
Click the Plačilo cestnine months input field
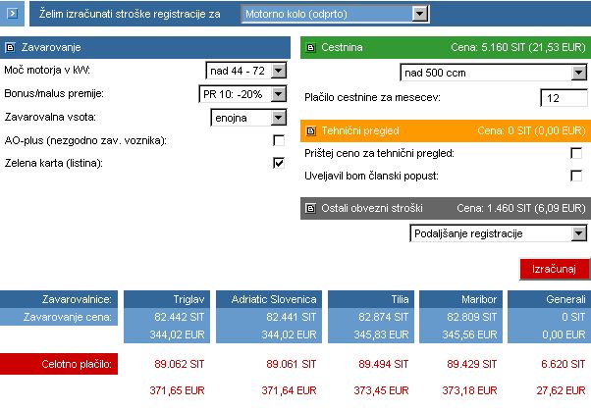[x=564, y=98]
